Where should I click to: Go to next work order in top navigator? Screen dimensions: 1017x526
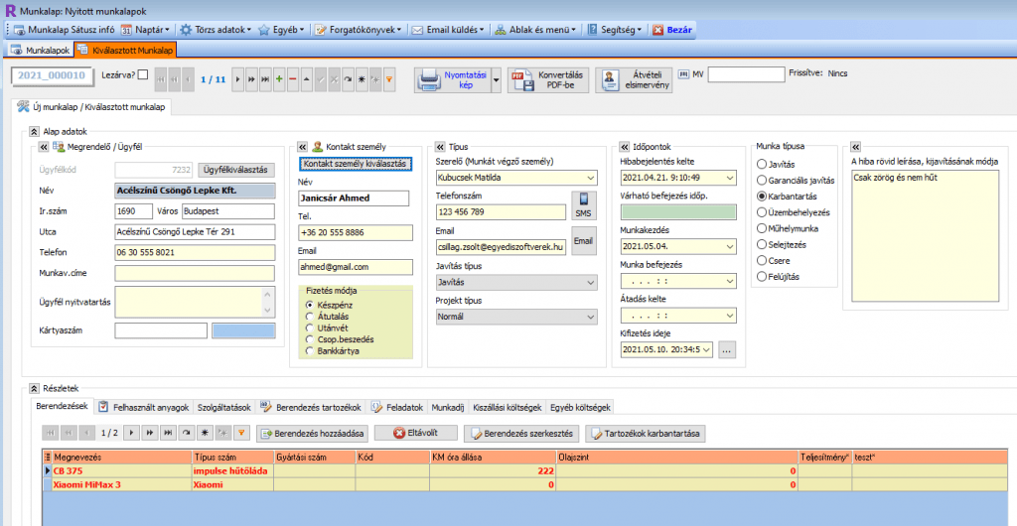click(237, 78)
